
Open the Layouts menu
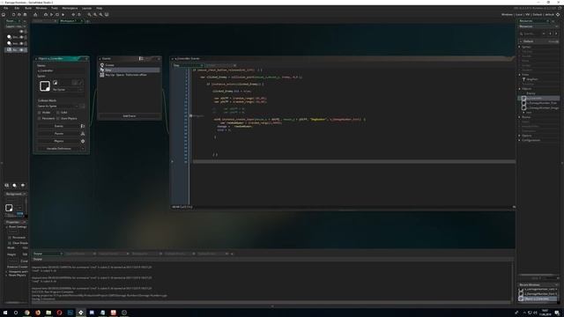(x=86, y=8)
